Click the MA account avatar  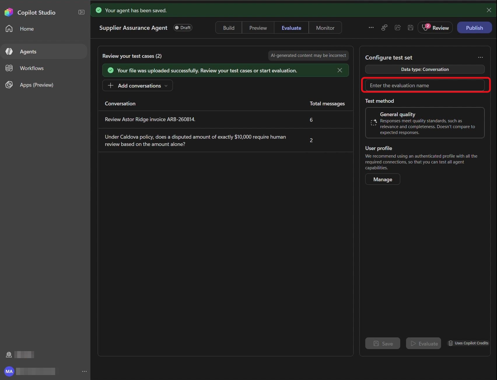pos(9,371)
